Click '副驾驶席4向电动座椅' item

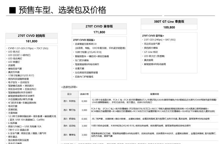155,64
